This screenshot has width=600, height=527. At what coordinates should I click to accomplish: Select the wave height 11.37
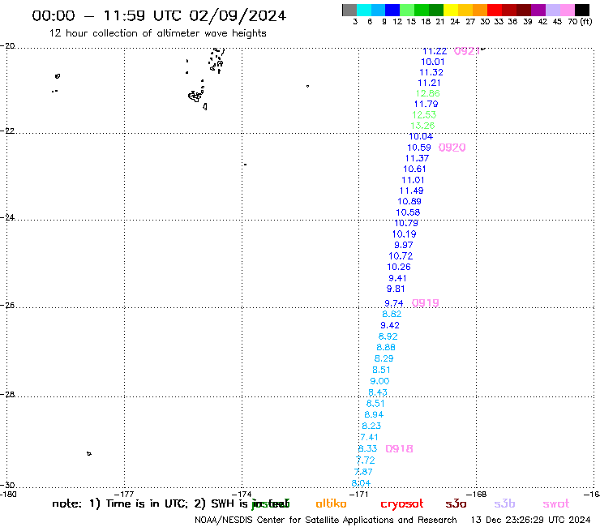pos(417,158)
